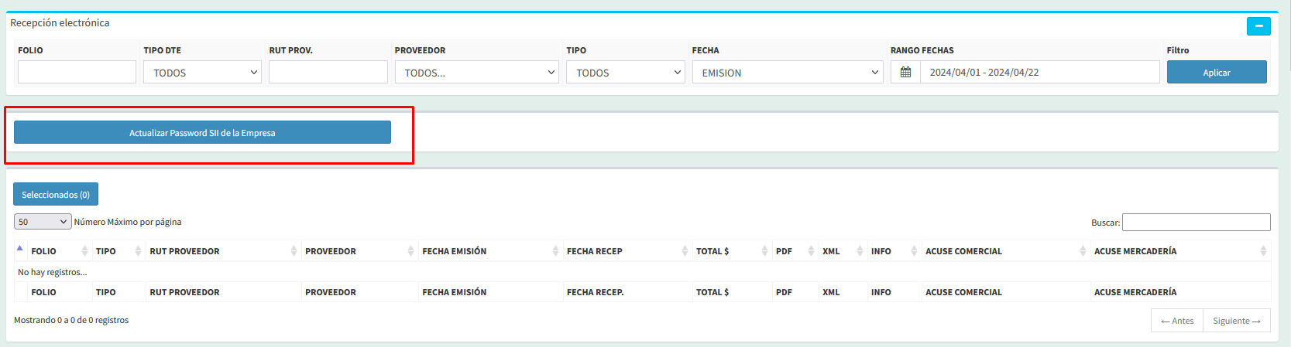Viewport: 1291px width, 347px height.
Task: Go to Antes previous page
Action: [1177, 321]
